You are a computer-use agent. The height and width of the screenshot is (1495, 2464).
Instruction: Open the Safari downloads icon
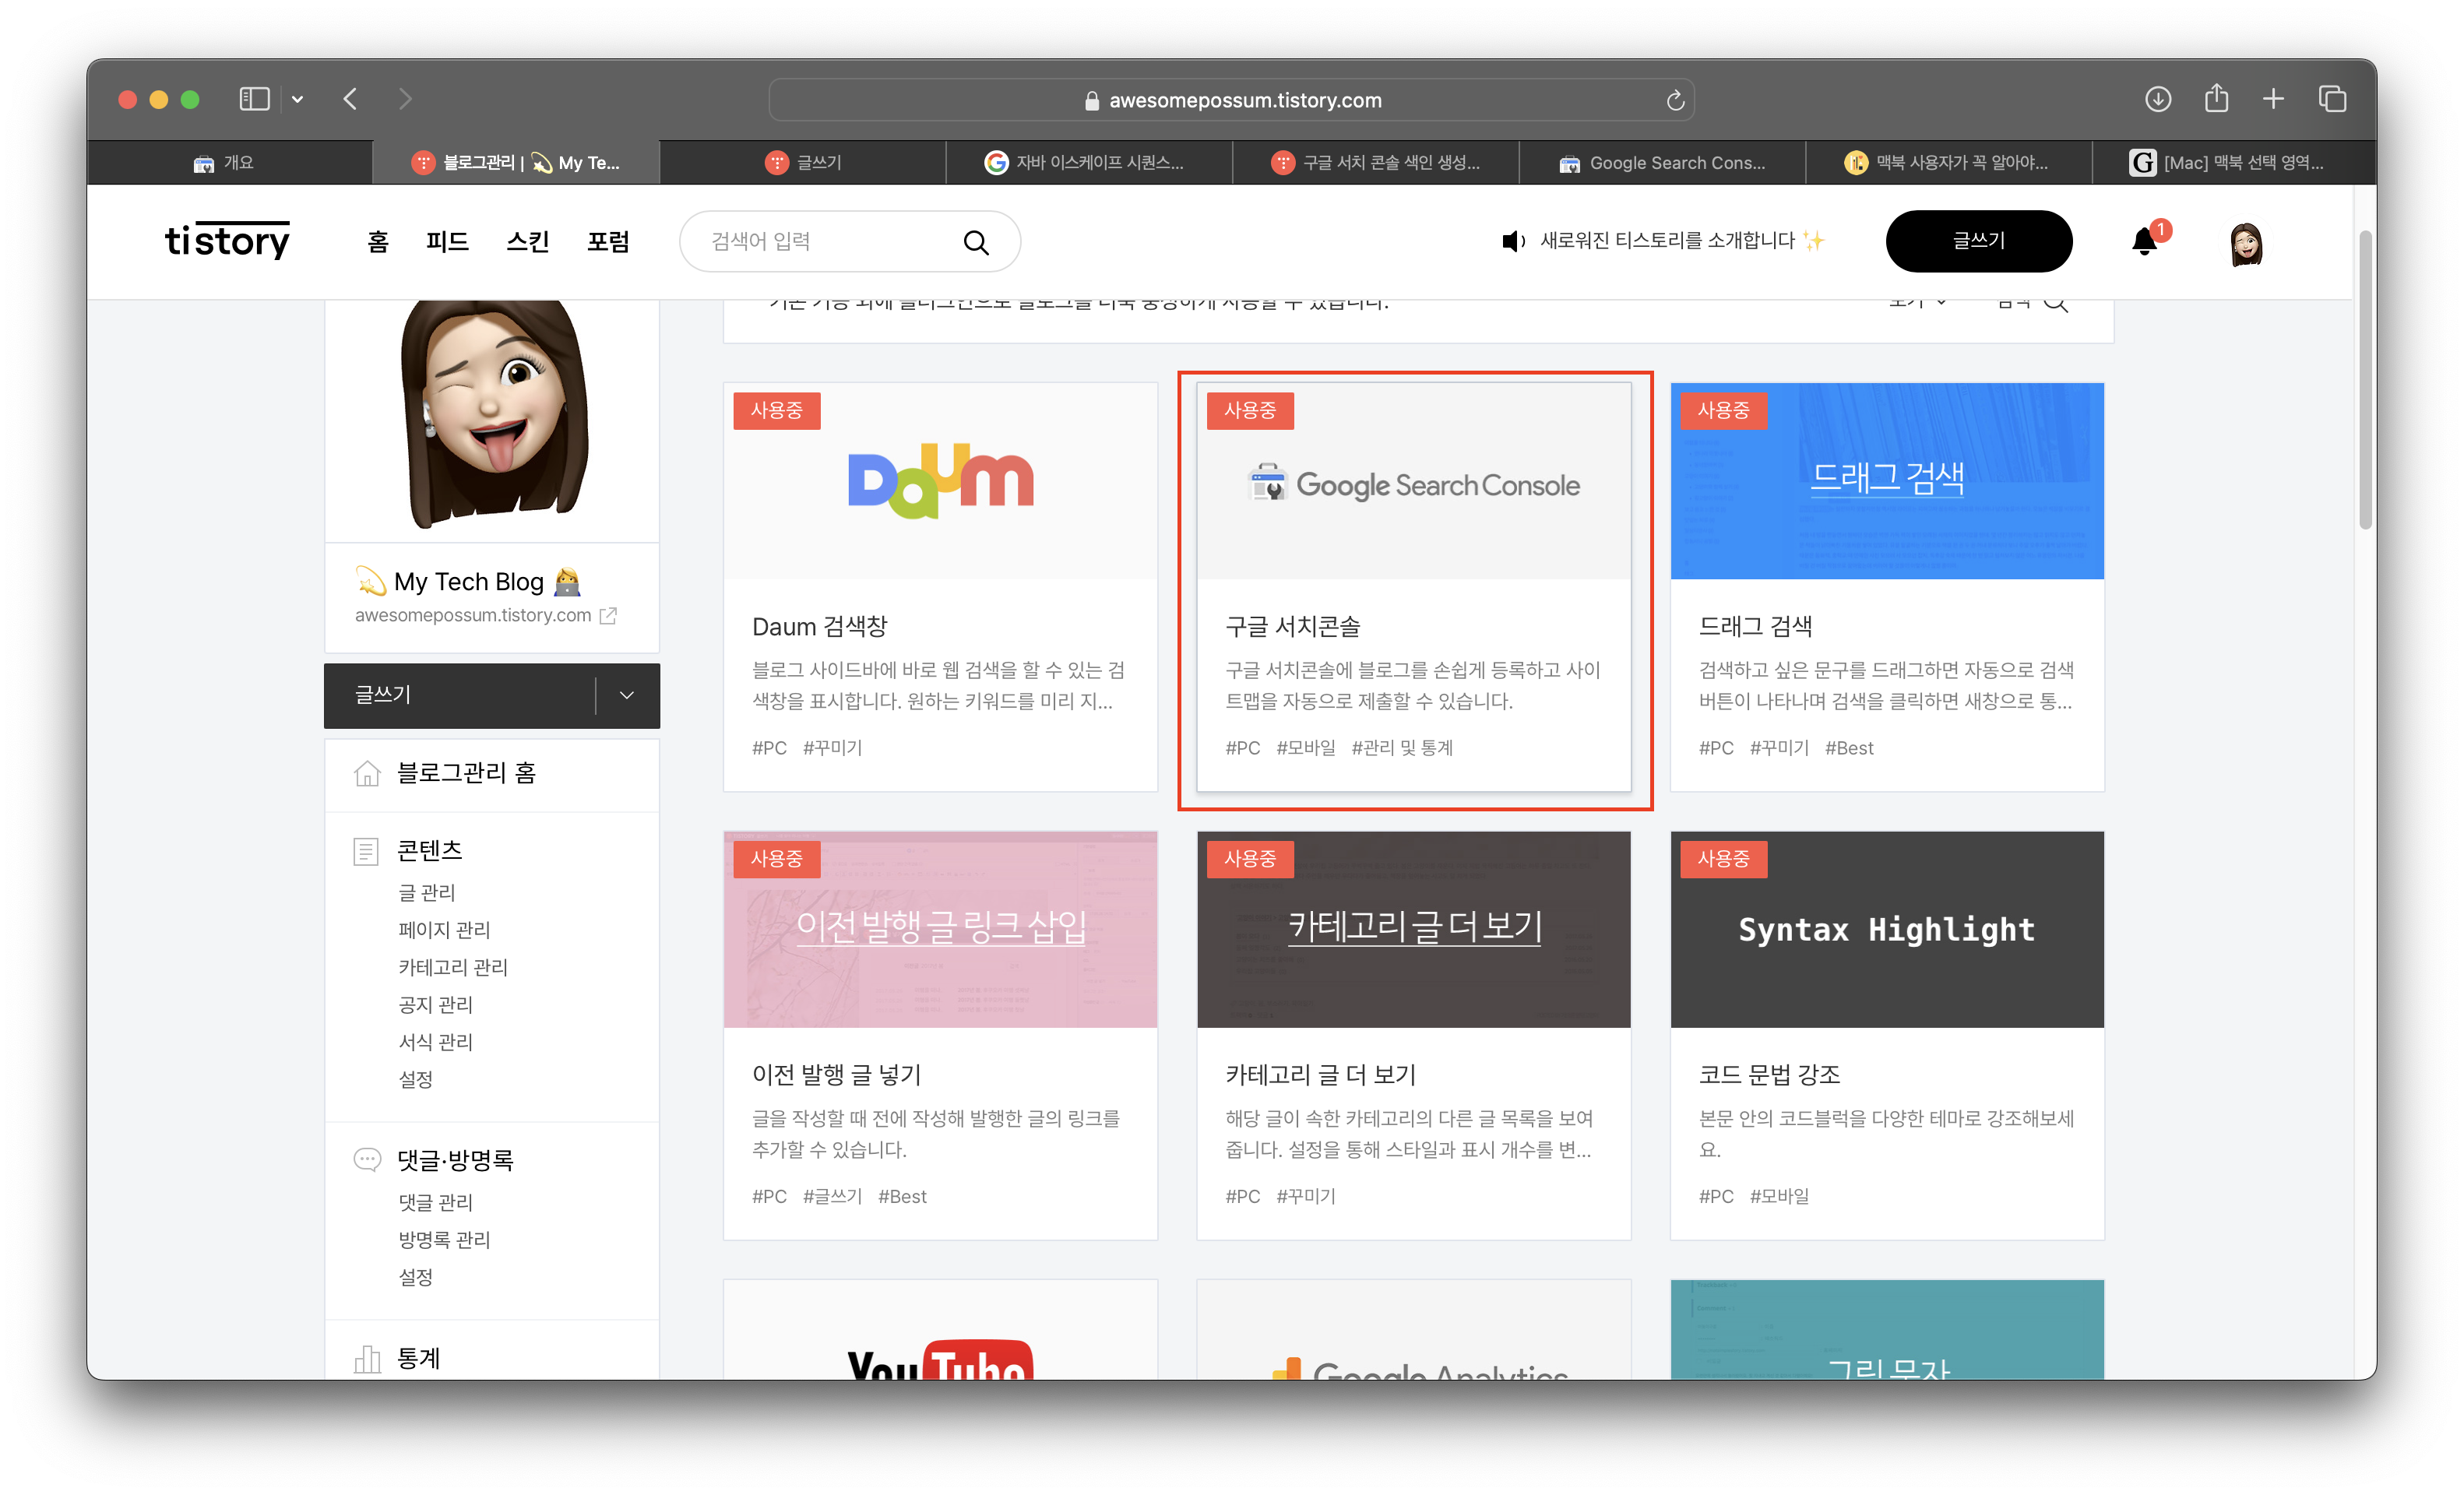click(x=2157, y=99)
